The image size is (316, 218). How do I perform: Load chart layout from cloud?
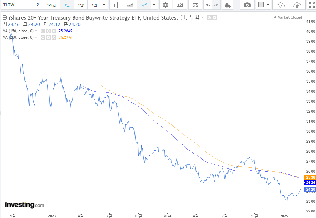(x=281, y=5)
